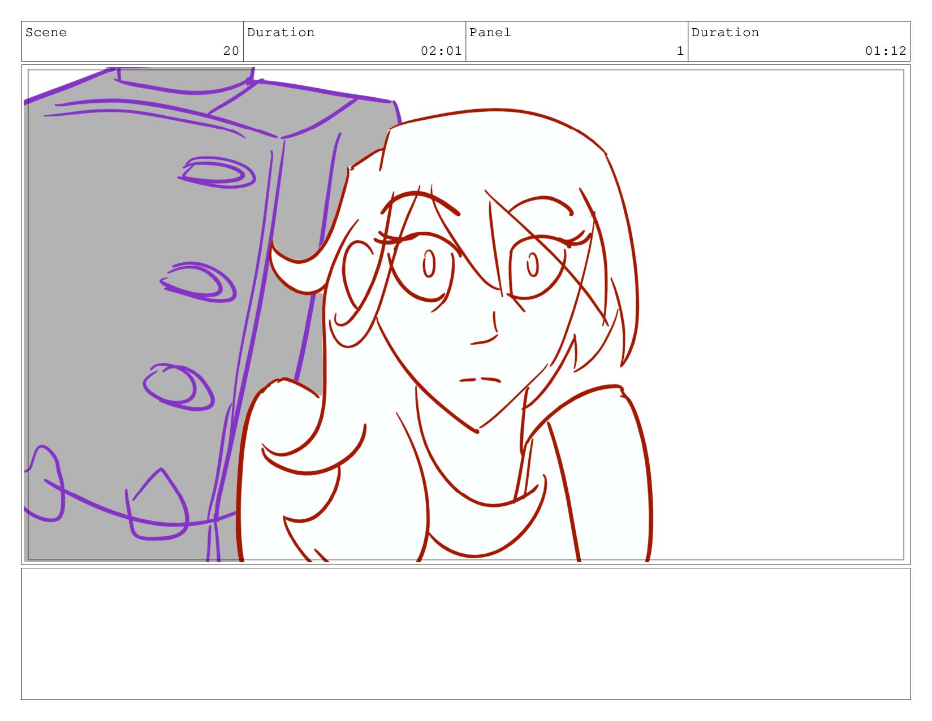Select the Panel label in the header

tap(490, 33)
